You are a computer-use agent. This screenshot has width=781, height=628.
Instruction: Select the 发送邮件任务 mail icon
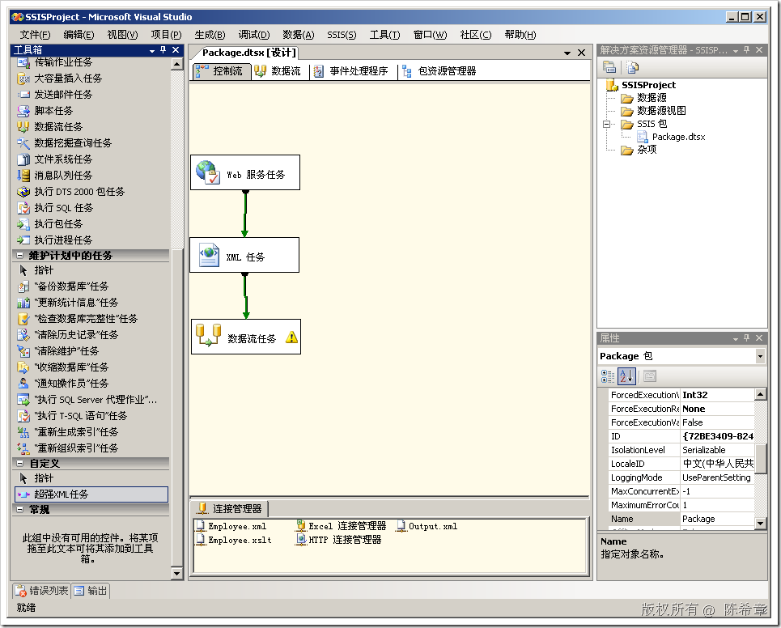(x=23, y=95)
